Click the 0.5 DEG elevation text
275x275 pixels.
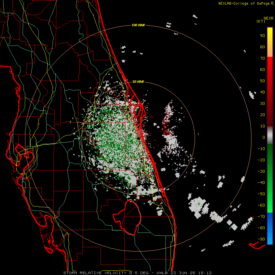[x=139, y=273]
